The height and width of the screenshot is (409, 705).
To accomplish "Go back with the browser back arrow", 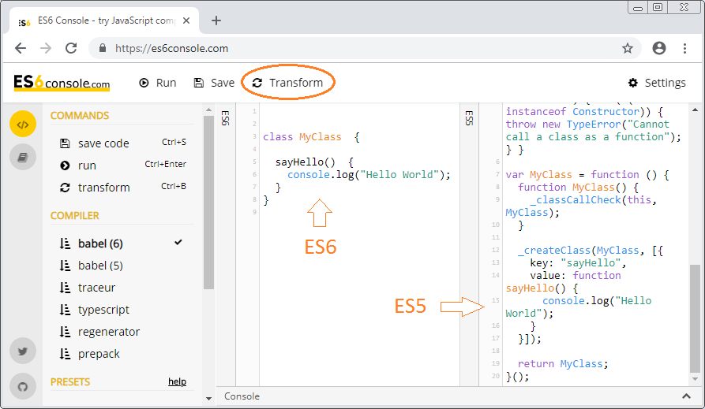I will pyautogui.click(x=21, y=48).
